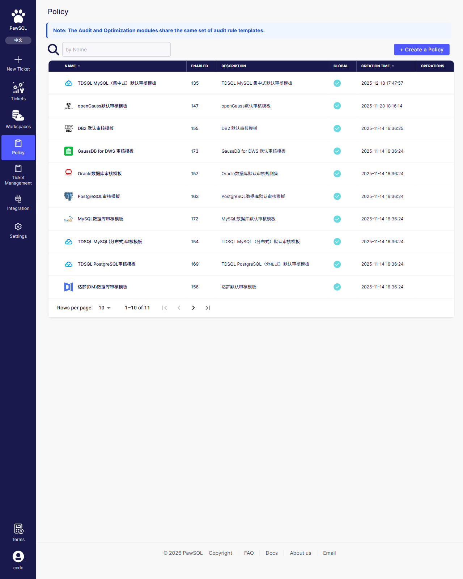
Task: Open the Integration plug icon
Action: coord(18,199)
